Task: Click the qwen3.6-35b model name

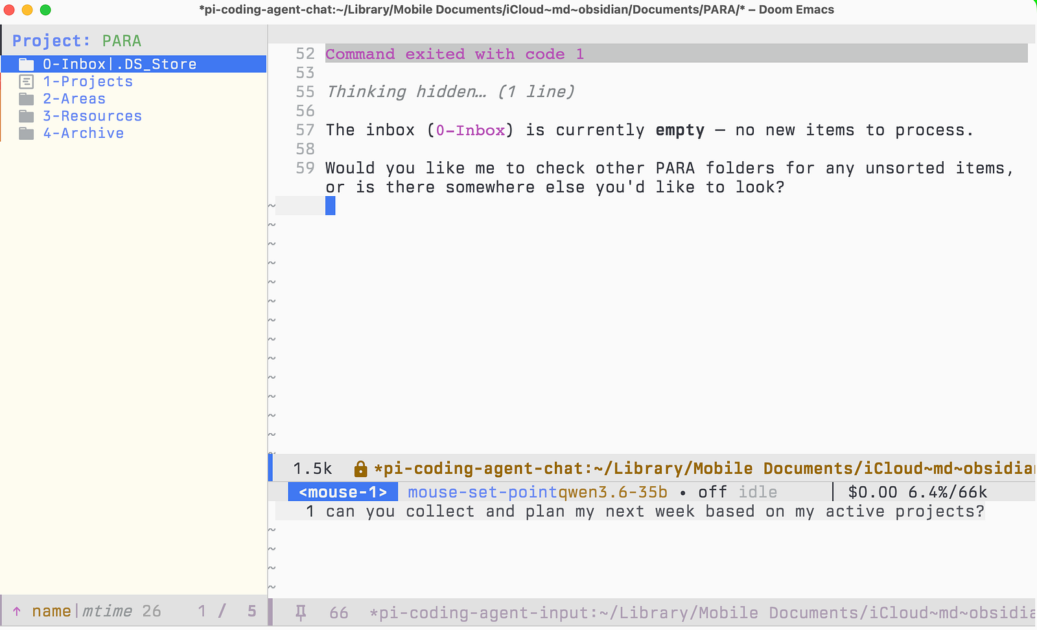Action: (612, 492)
